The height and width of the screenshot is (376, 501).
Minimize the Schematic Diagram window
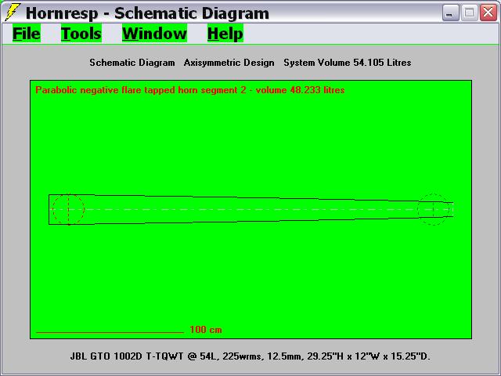point(451,13)
